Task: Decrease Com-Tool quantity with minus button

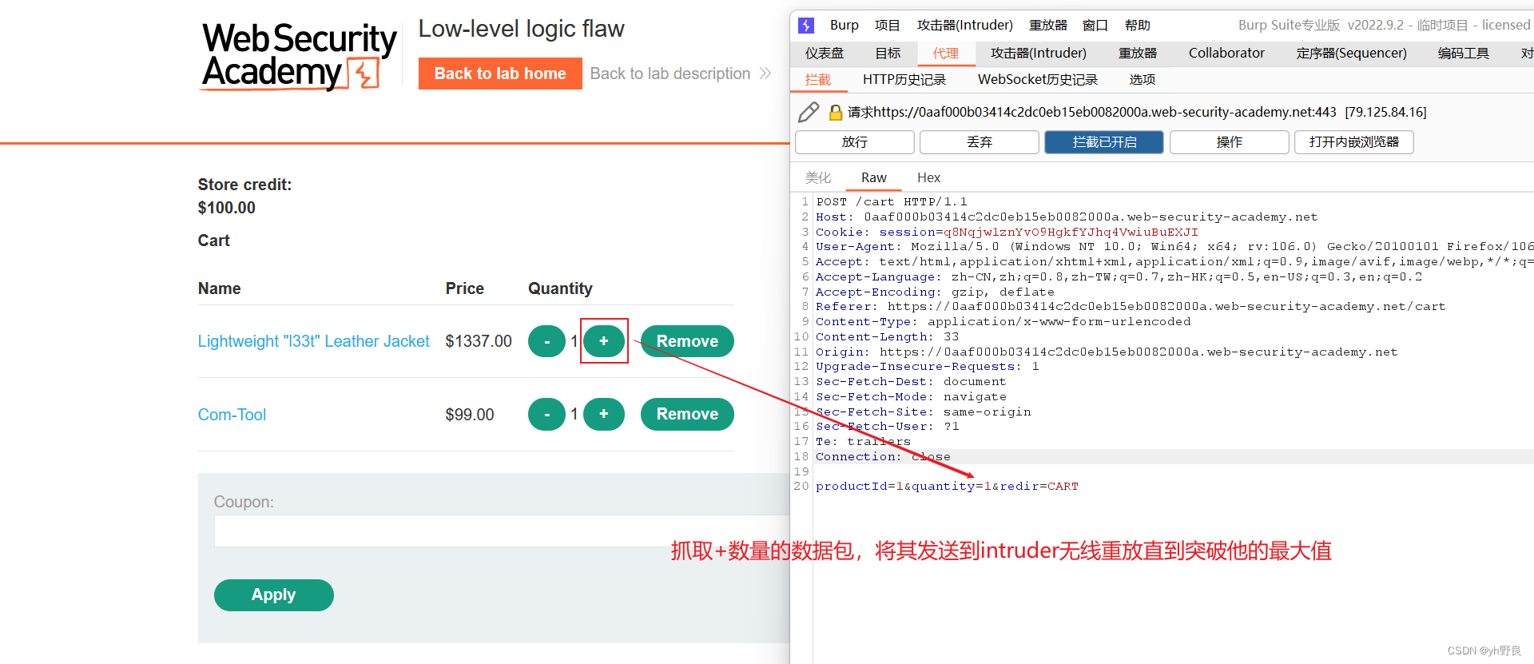Action: click(546, 414)
